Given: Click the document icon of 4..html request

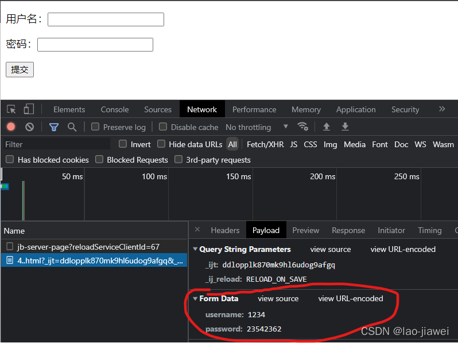Looking at the screenshot, I should pyautogui.click(x=10, y=260).
